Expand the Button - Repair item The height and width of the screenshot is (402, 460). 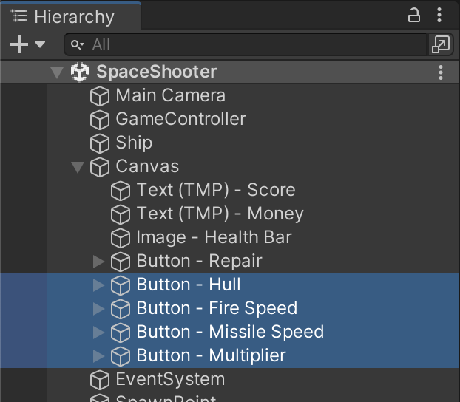pos(98,262)
